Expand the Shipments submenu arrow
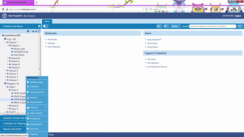Screen dimensions: 244x137 tap(46, 107)
